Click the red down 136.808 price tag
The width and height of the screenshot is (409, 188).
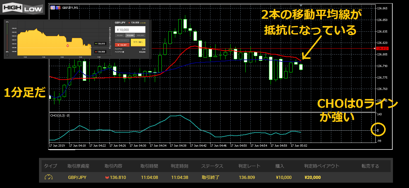coord(100,52)
